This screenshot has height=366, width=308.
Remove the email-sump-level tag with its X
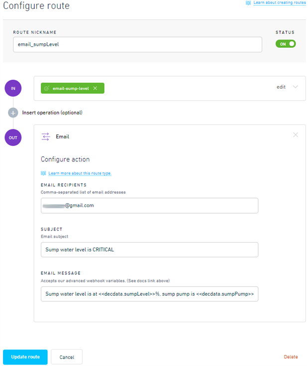tap(95, 88)
